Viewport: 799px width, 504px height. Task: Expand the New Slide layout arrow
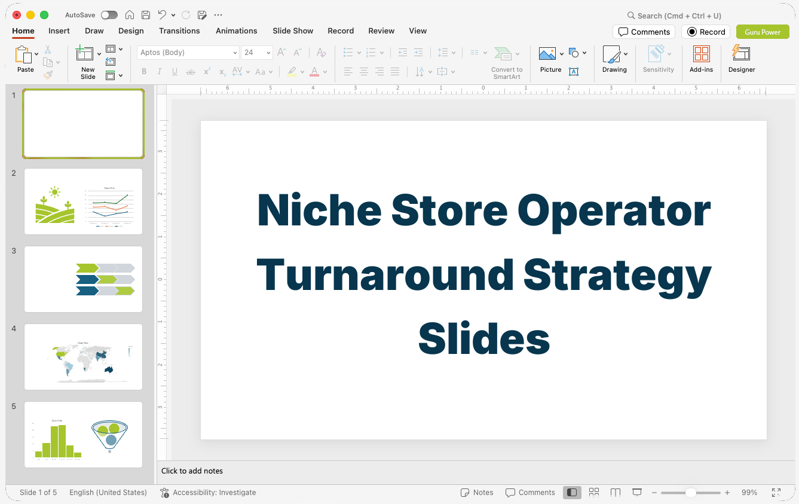[99, 54]
